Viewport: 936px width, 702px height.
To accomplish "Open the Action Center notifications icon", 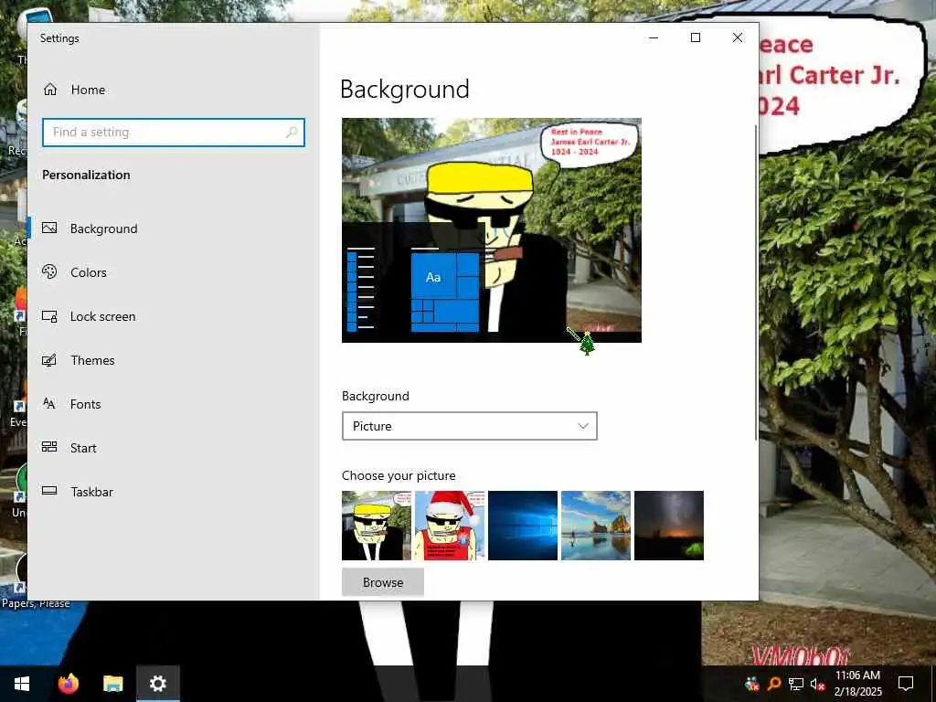I will tap(906, 684).
